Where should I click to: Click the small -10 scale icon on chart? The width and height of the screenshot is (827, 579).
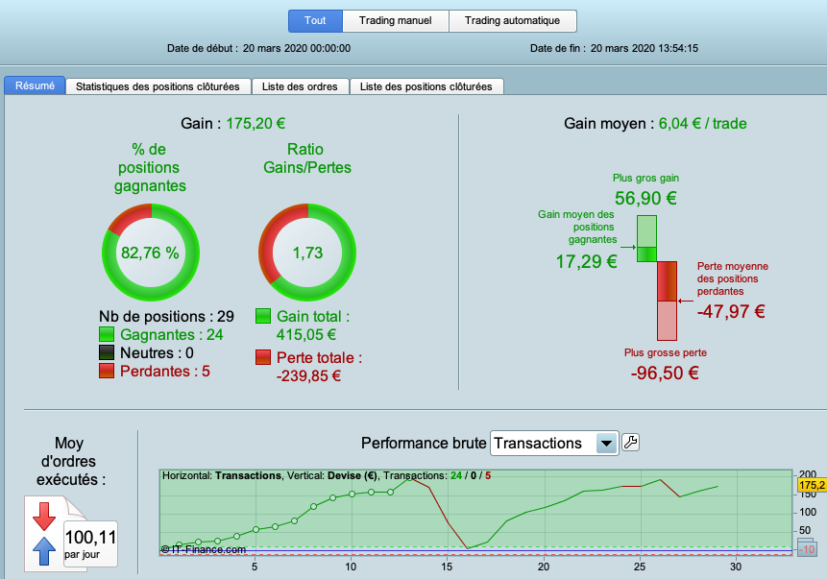(x=807, y=548)
